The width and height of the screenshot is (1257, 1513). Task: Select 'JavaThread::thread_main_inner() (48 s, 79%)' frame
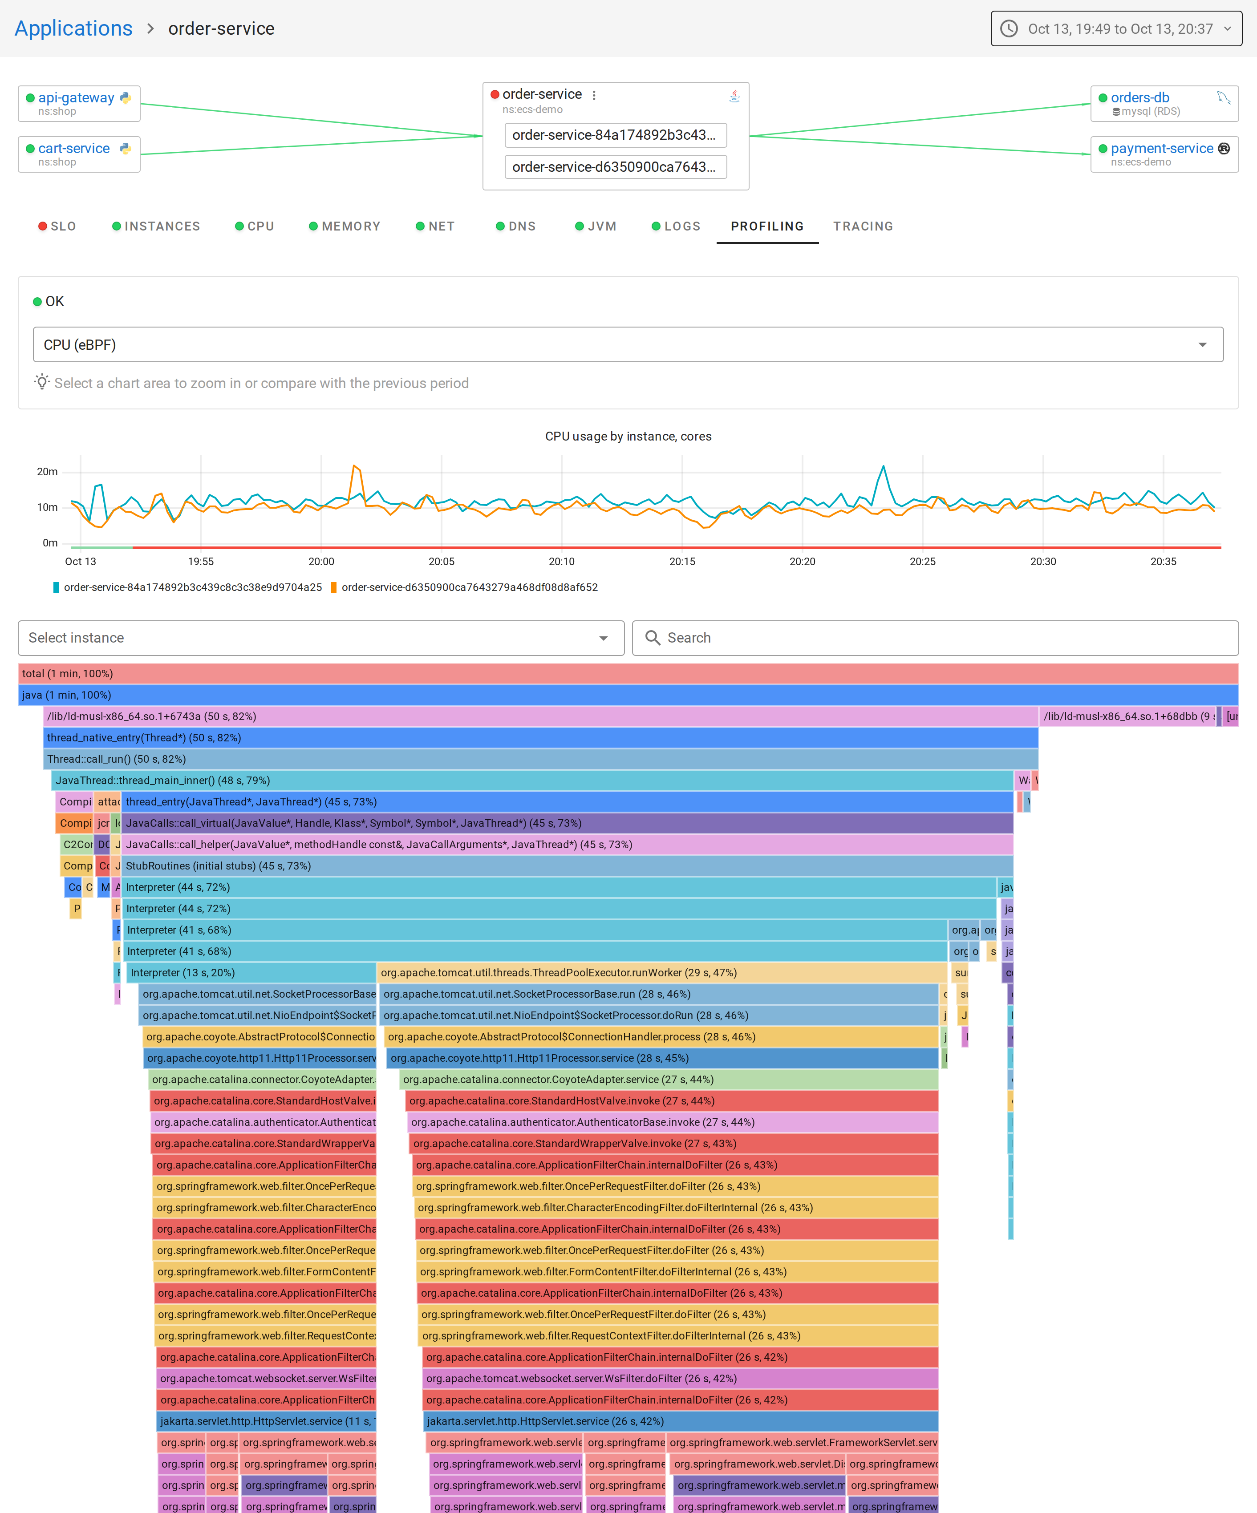[532, 780]
